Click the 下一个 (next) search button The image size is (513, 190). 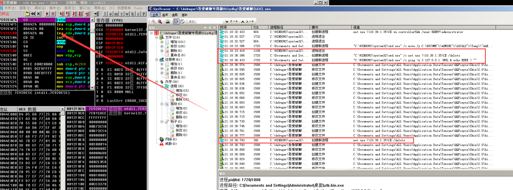[x=231, y=21]
